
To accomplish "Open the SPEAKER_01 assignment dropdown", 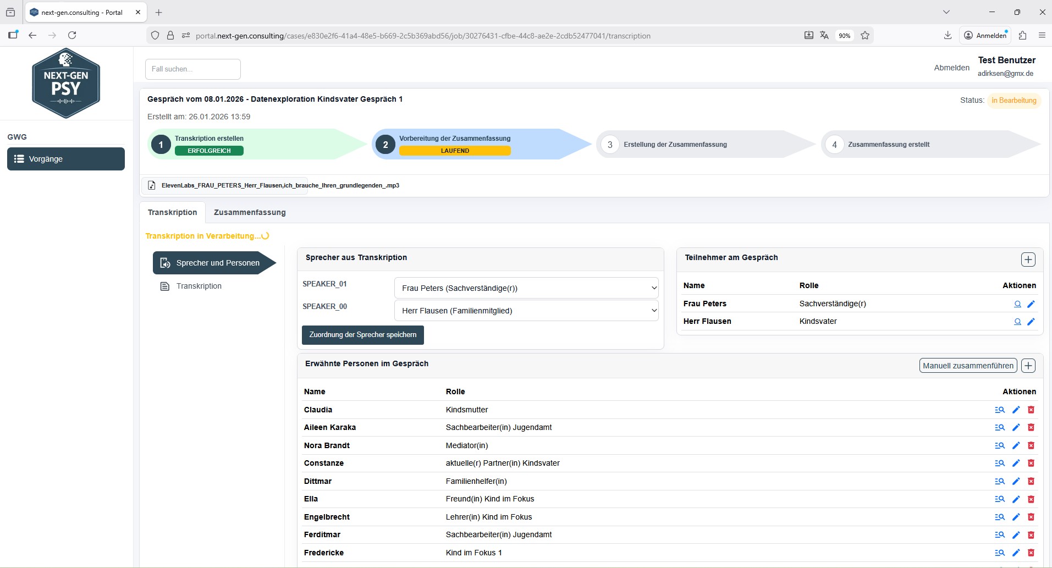I will point(526,288).
